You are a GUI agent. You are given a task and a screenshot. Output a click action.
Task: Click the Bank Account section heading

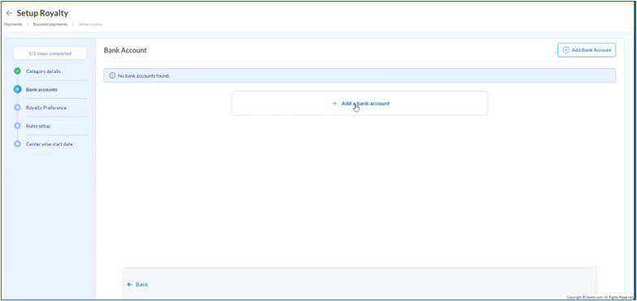pyautogui.click(x=125, y=50)
